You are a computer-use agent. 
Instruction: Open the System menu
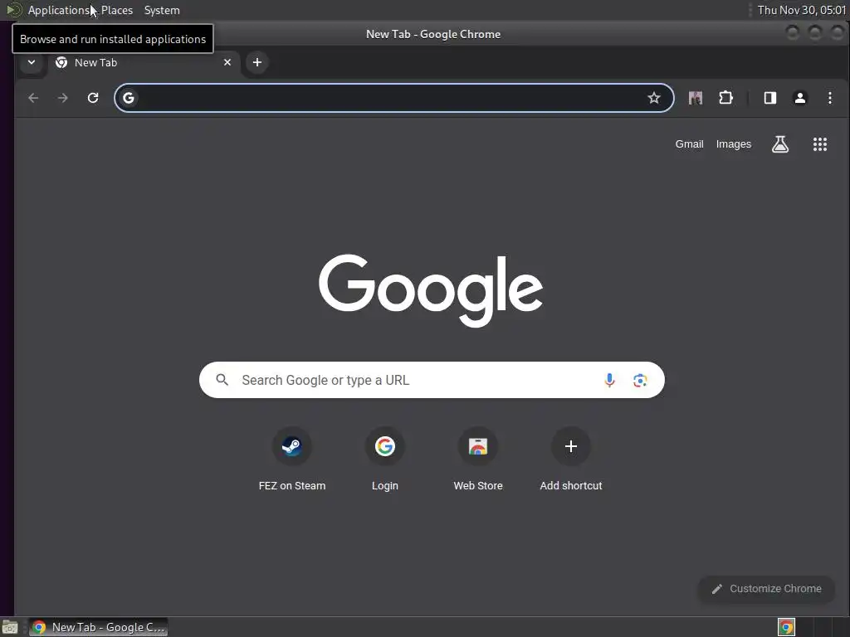162,10
